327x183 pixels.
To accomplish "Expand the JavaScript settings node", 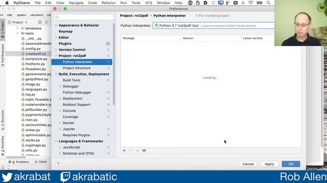I will (x=60, y=147).
